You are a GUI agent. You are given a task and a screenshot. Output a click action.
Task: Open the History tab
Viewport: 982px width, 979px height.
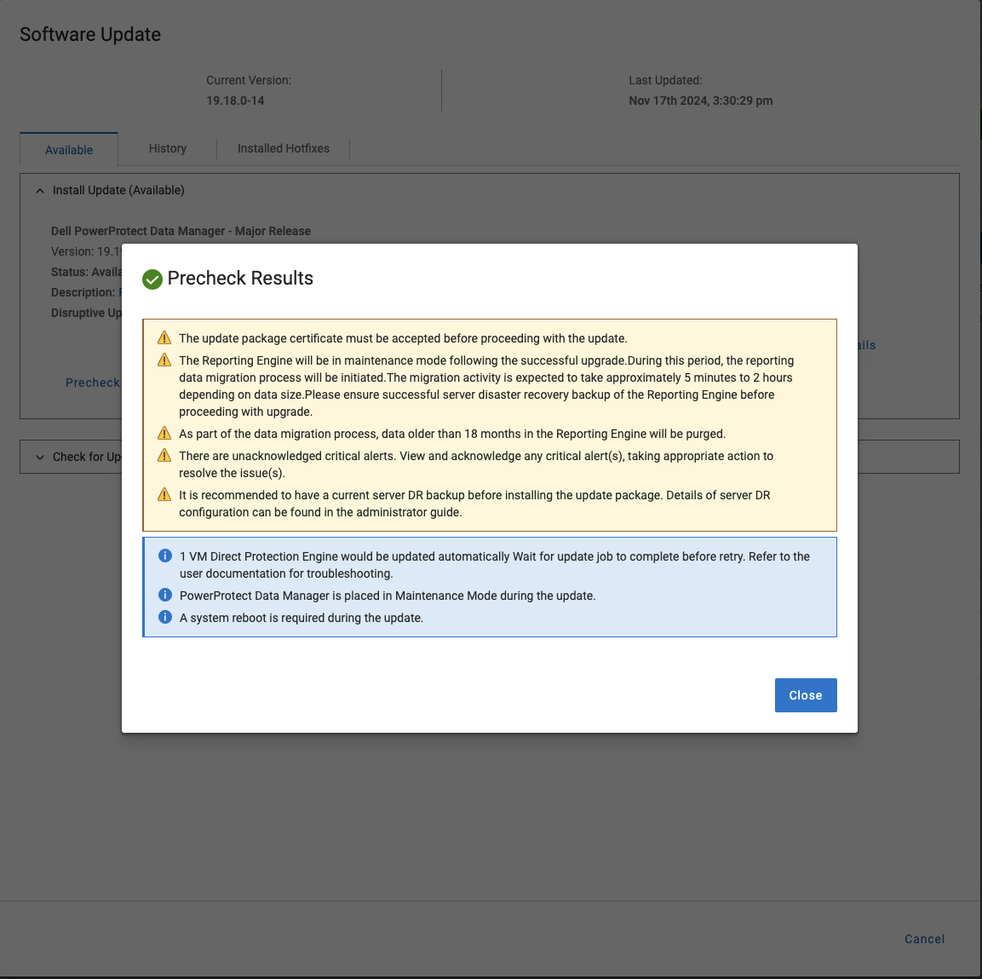pos(167,148)
